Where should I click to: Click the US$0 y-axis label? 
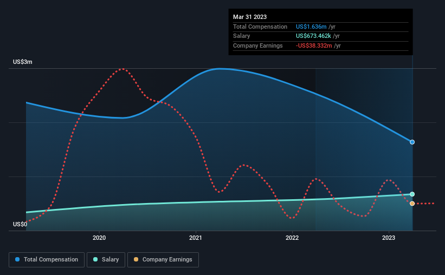pyautogui.click(x=20, y=224)
